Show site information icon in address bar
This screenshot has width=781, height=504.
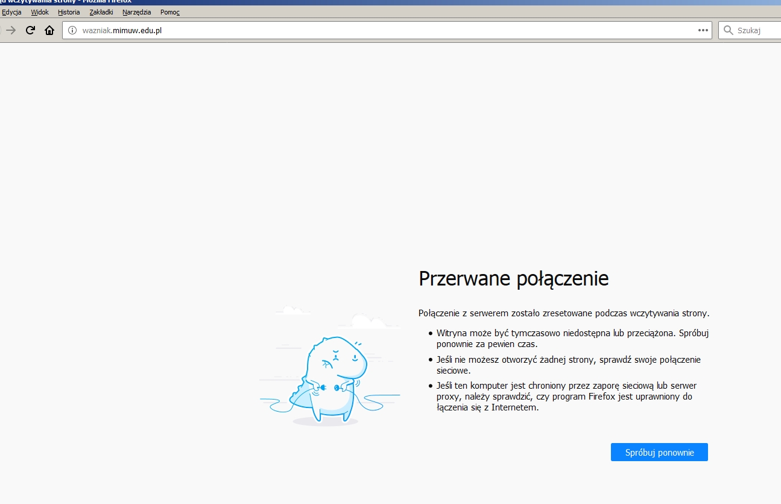coord(72,30)
